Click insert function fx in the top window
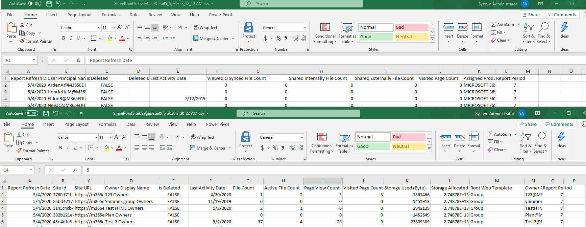The height and width of the screenshot is (227, 586). tap(78, 60)
